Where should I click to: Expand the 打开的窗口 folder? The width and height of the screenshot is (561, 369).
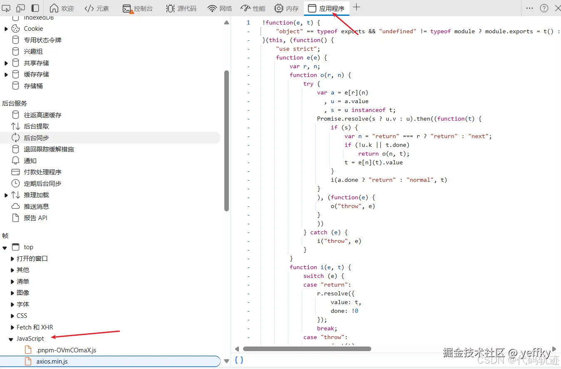pos(12,259)
